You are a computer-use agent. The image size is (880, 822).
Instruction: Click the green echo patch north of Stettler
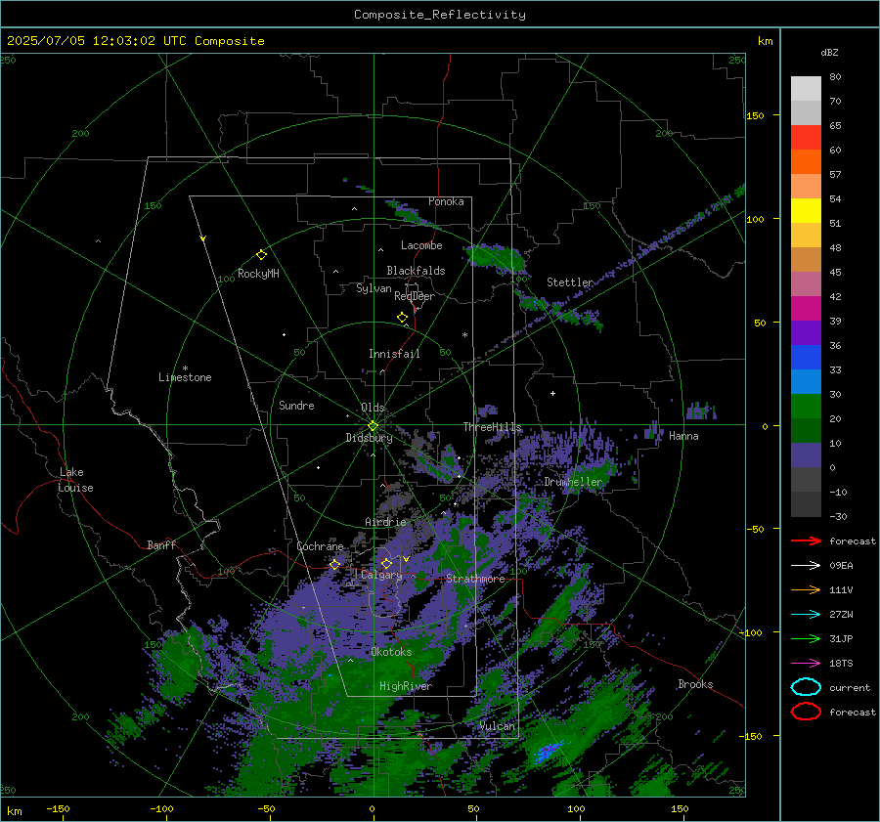click(496, 259)
